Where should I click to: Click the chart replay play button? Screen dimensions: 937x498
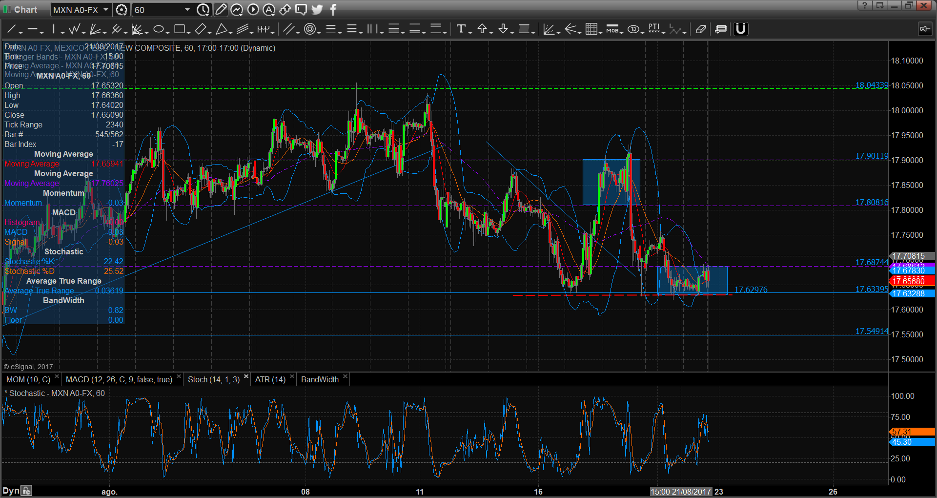(x=253, y=10)
